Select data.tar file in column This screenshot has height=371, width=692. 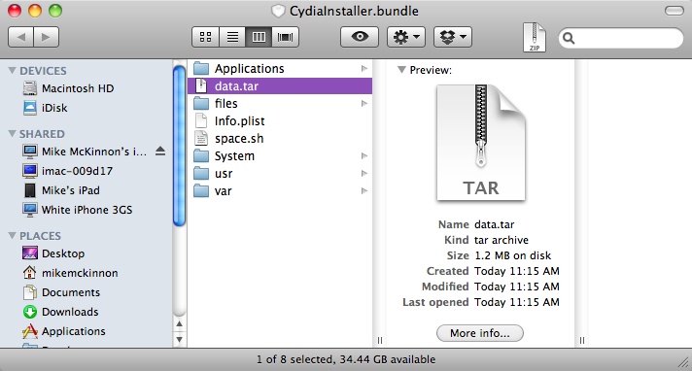click(280, 86)
